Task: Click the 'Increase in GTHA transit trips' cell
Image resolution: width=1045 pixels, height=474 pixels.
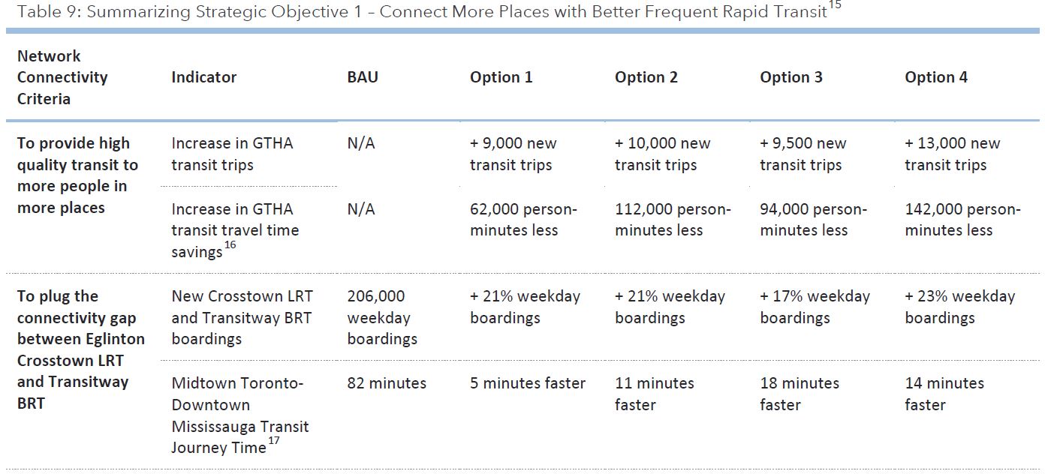Action: (x=232, y=154)
